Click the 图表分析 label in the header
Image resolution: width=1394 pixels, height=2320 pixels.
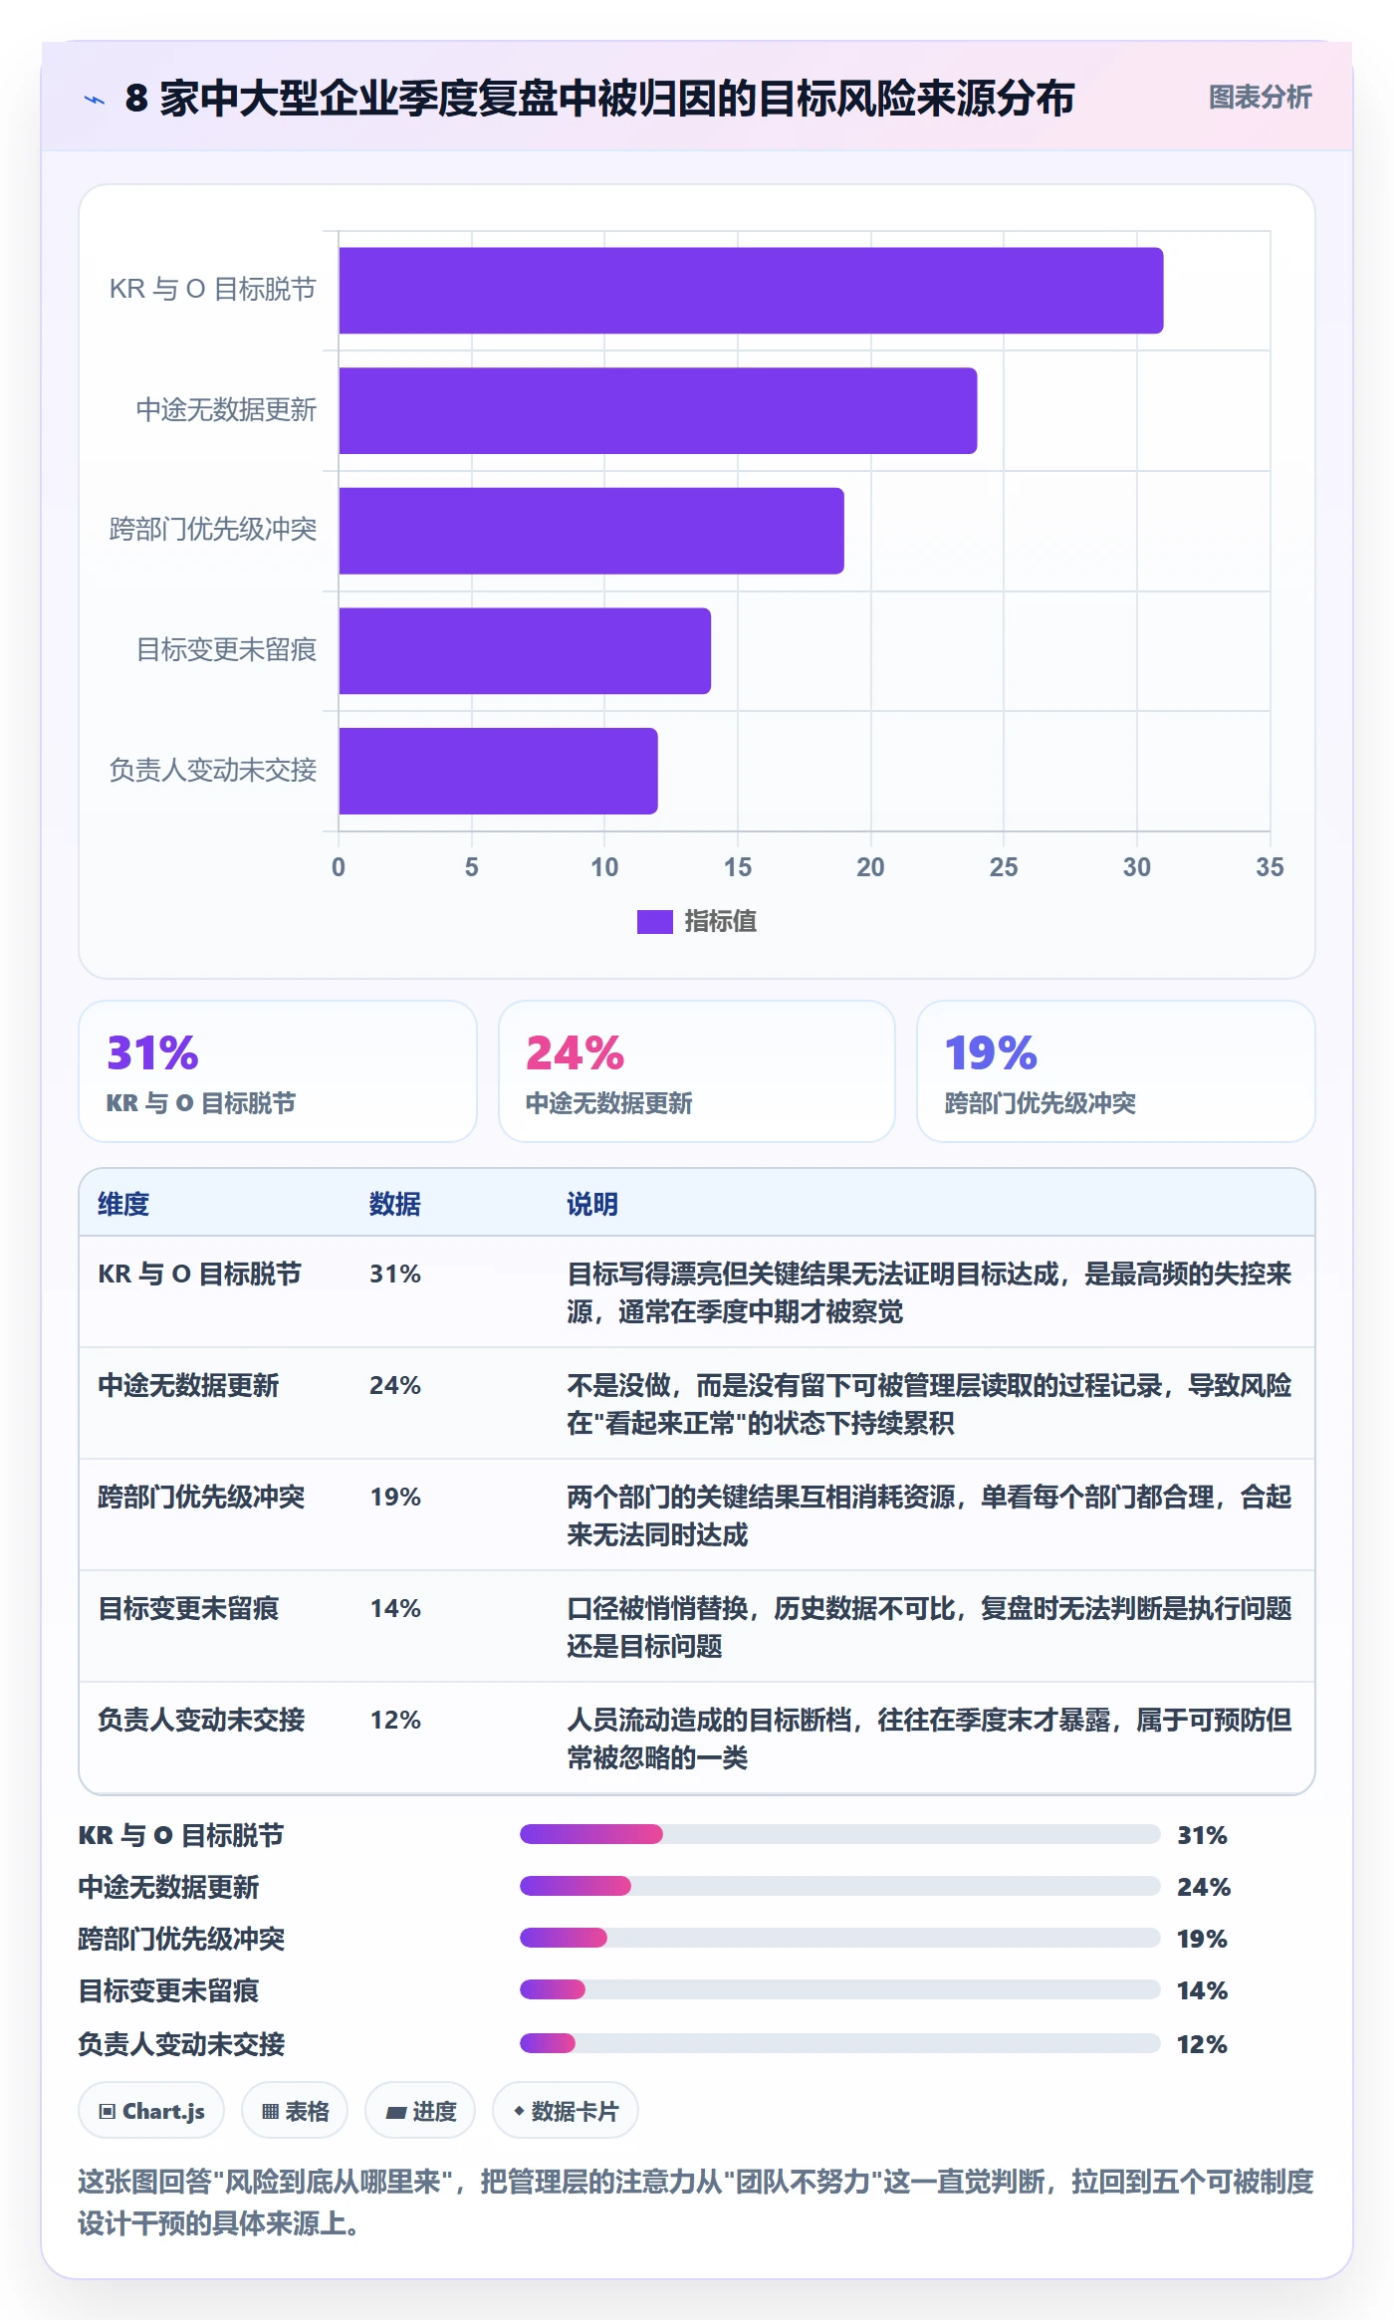pyautogui.click(x=1260, y=98)
